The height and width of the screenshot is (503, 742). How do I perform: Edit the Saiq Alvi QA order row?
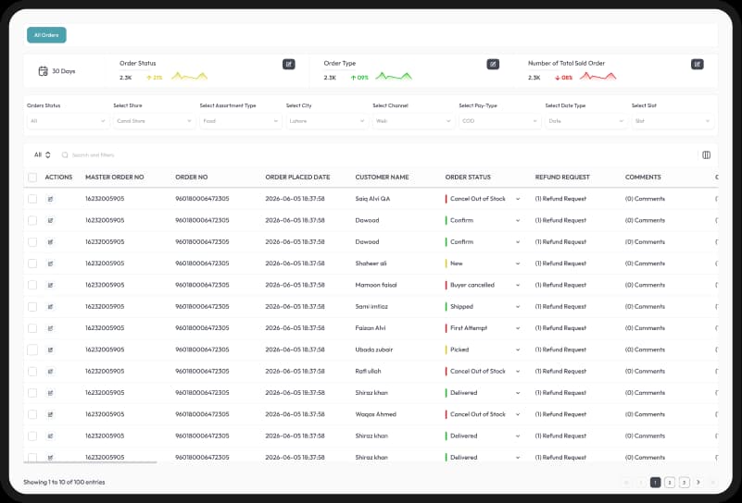(x=50, y=199)
